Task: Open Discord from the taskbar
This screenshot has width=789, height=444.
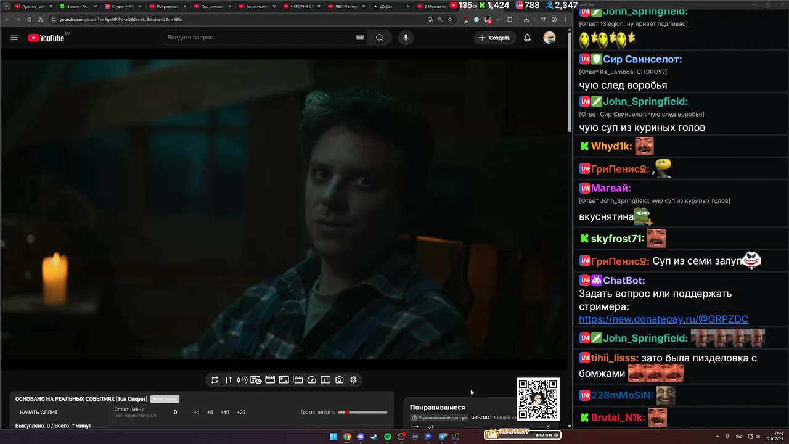Action: 361,437
